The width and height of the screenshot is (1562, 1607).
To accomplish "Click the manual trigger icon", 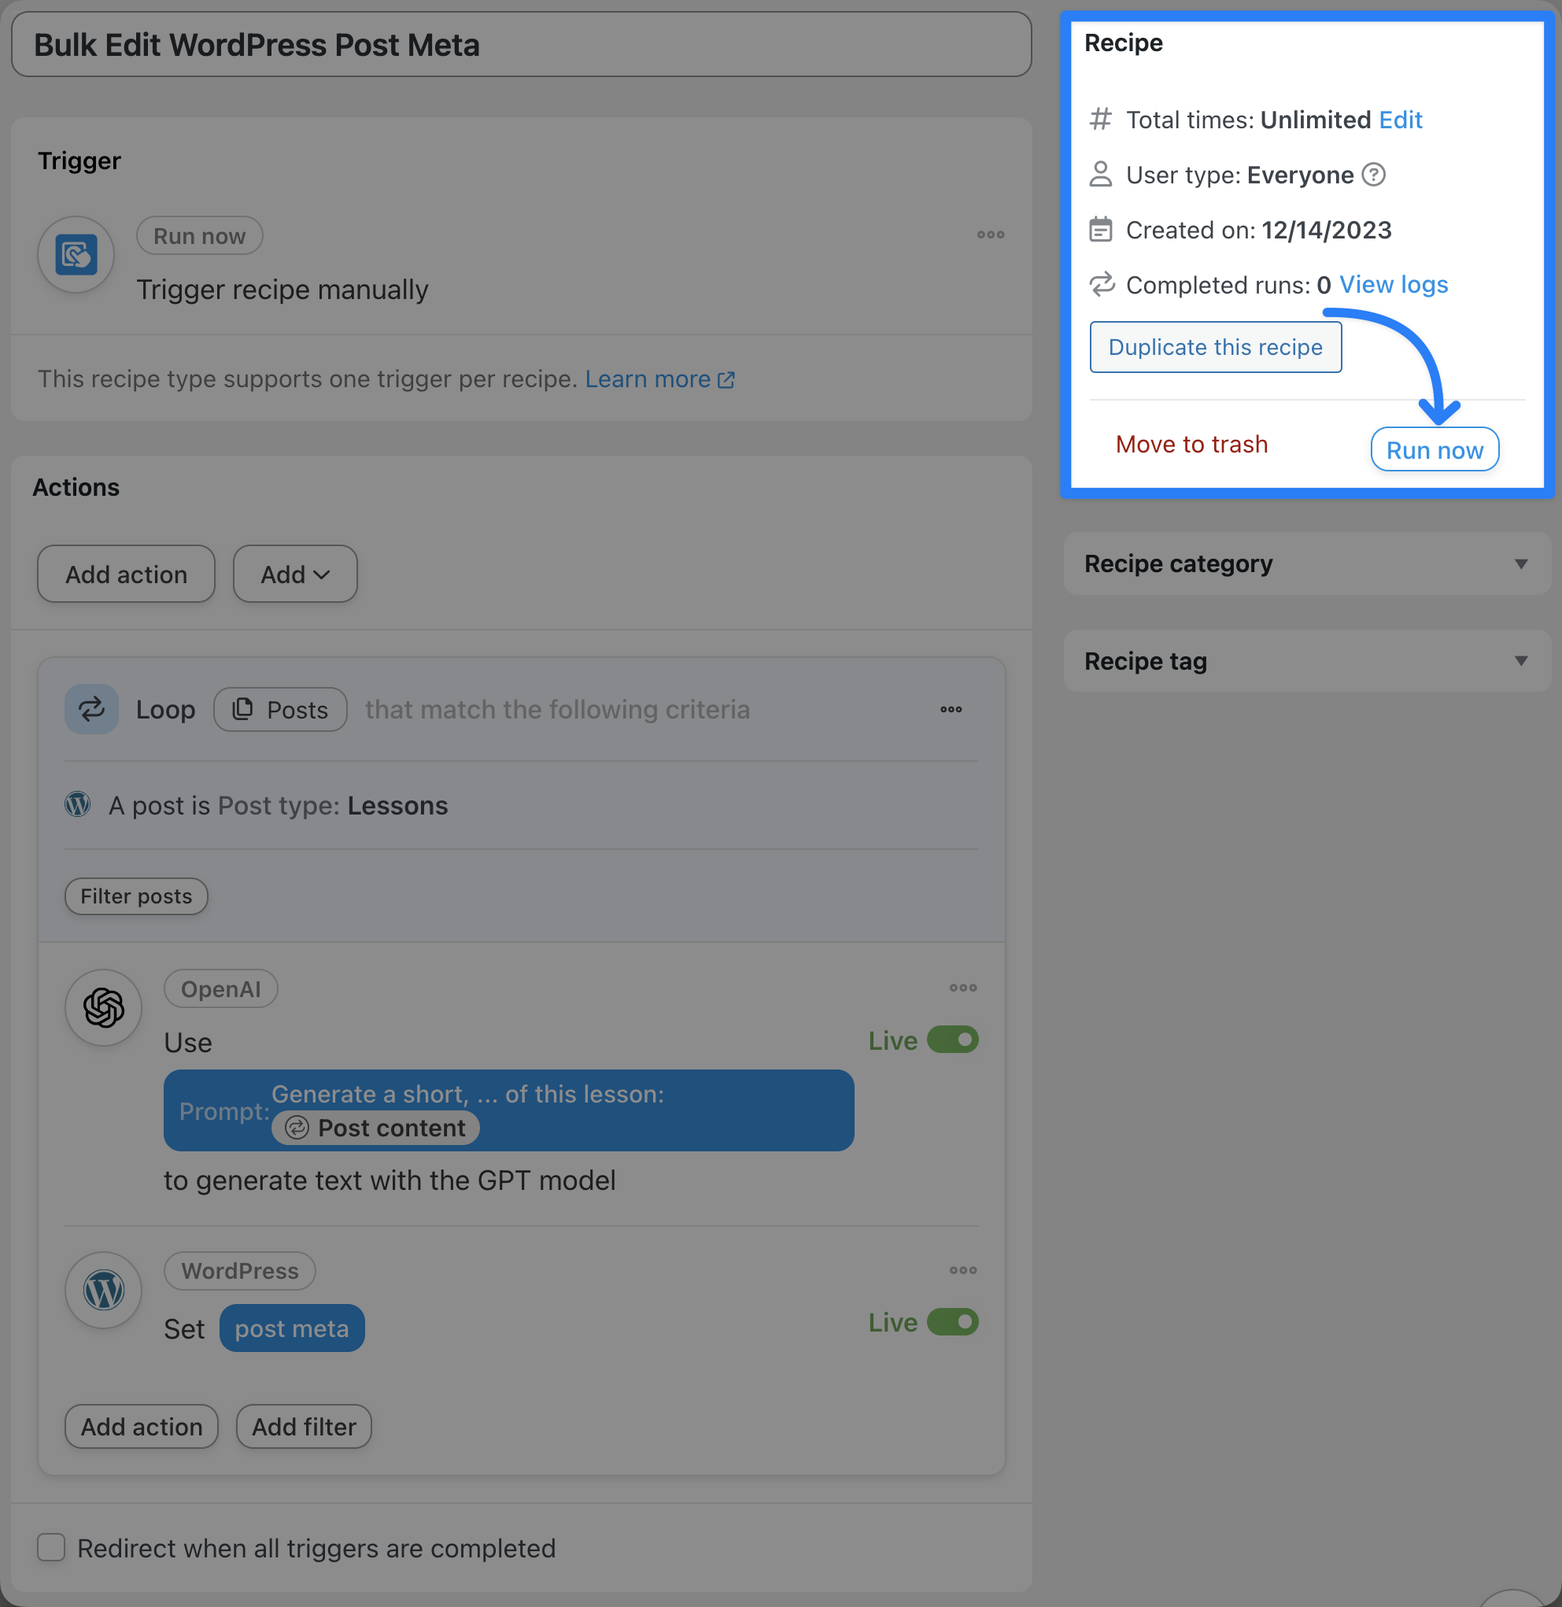I will click(76, 255).
